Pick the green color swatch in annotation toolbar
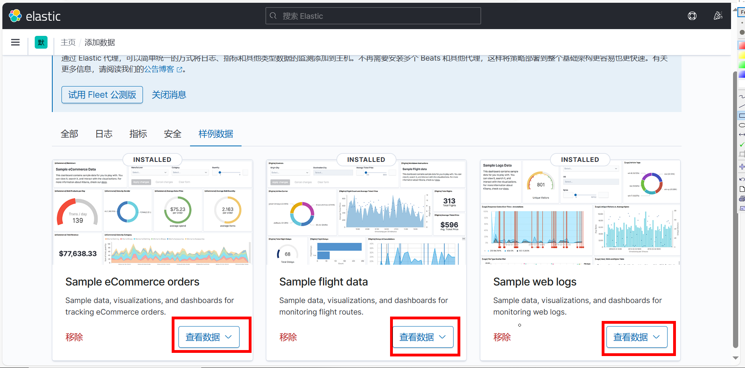Viewport: 745px width, 368px height. (x=742, y=65)
